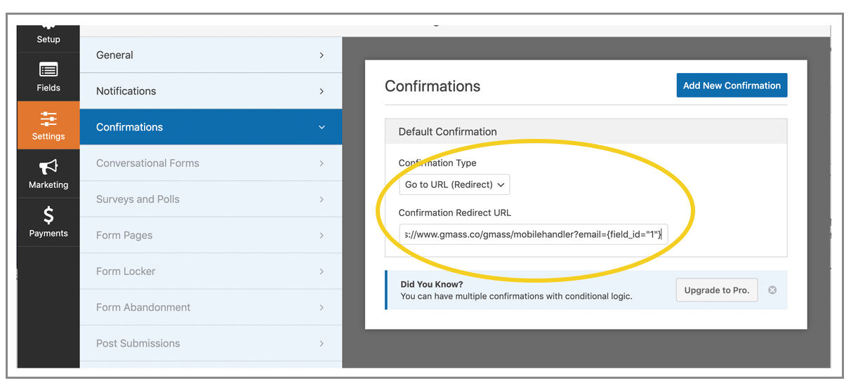Expand the Notifications chevron arrow
The image size is (851, 390).
322,91
